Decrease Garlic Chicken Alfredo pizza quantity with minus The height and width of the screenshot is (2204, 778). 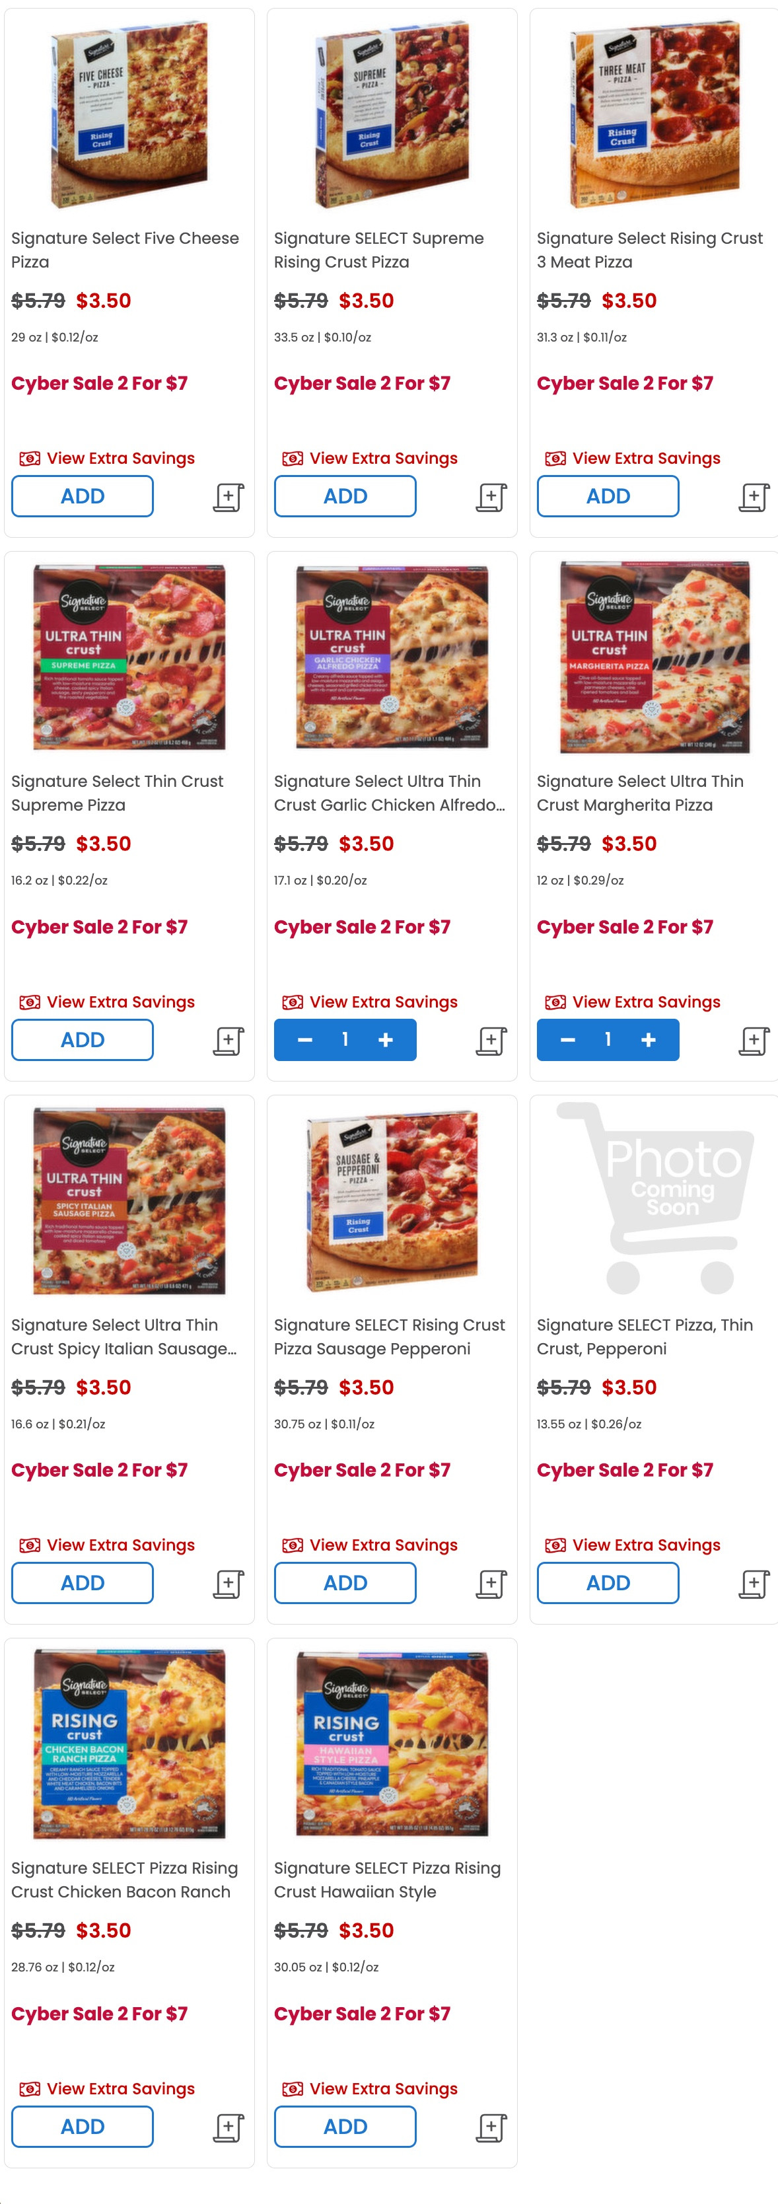304,1039
